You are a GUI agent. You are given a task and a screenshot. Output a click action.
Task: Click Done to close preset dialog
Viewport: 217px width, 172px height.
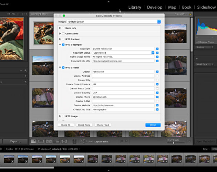coord(153,125)
